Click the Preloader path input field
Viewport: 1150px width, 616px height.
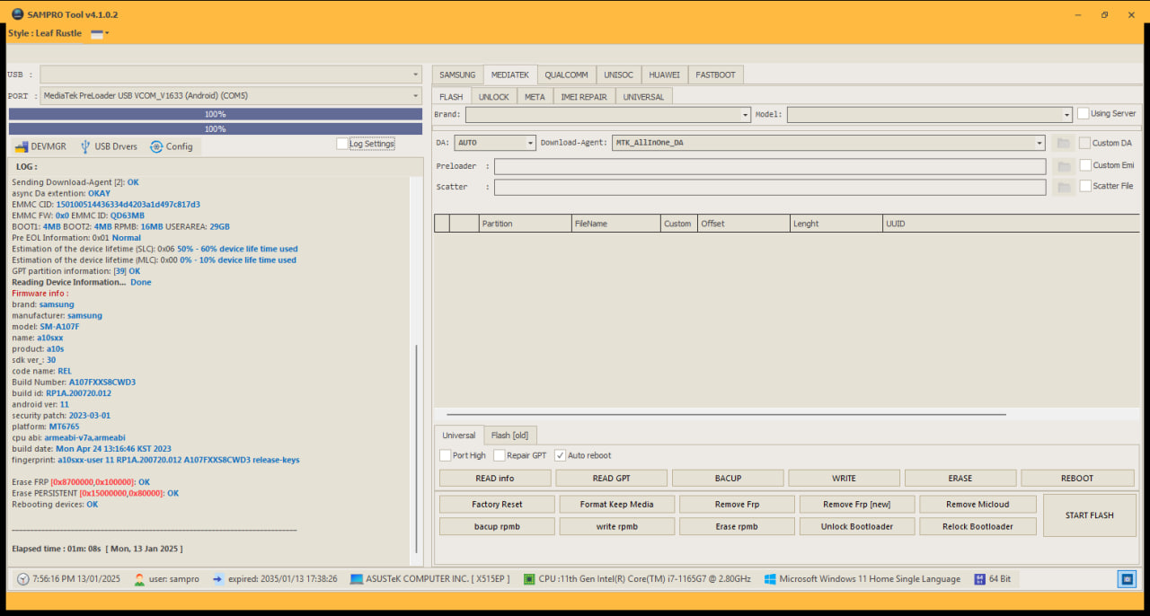(x=770, y=166)
